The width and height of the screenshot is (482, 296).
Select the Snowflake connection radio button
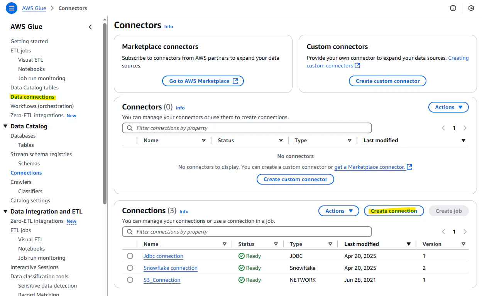pos(130,268)
